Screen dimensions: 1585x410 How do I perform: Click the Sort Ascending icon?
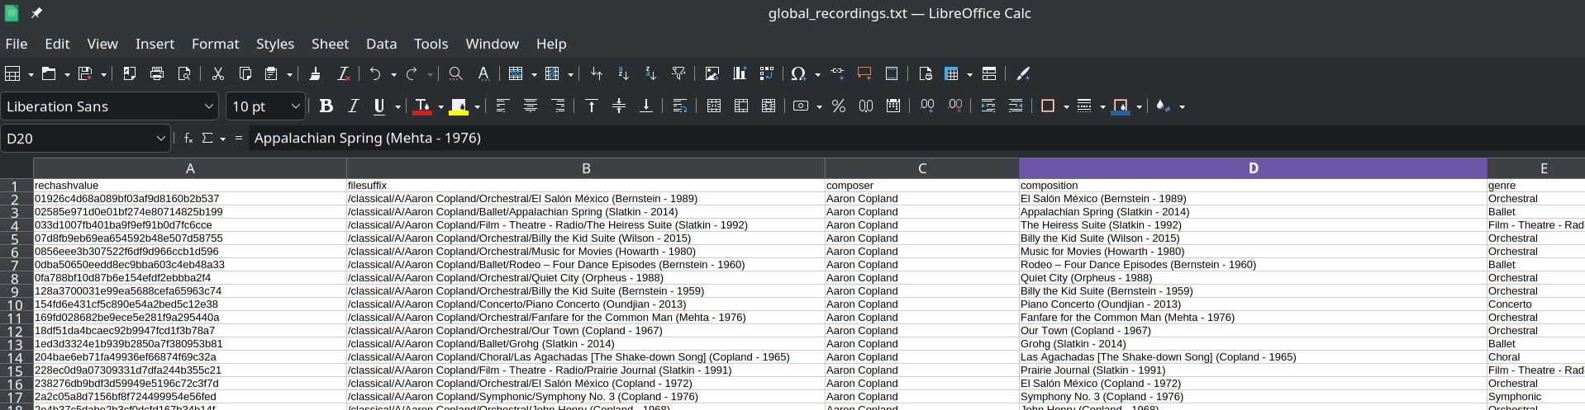[623, 74]
